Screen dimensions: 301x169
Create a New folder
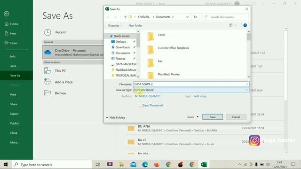click(135, 25)
